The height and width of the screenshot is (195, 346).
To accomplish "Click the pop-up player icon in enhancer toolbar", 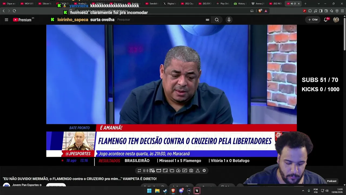I will tap(172, 171).
